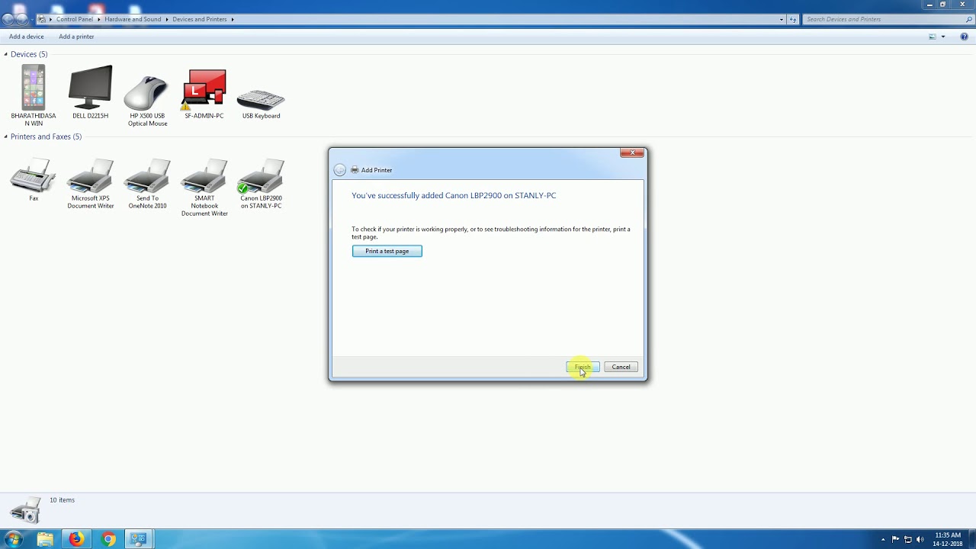
Task: Click the Control Panel taskbar icon
Action: point(138,539)
